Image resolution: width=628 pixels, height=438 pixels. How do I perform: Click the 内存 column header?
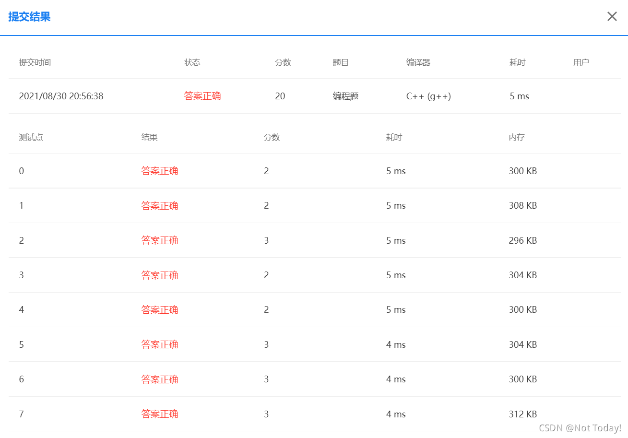(x=517, y=137)
